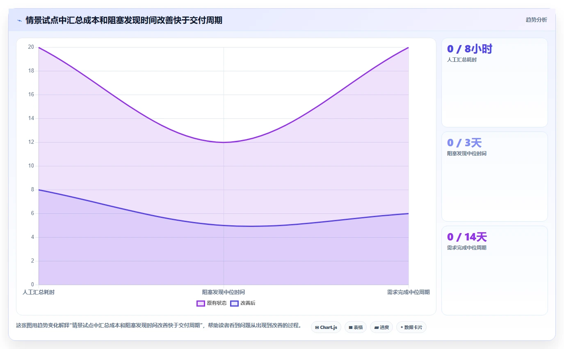This screenshot has height=349, width=564.
Task: Select the 数据卡片 tag
Action: [x=411, y=327]
